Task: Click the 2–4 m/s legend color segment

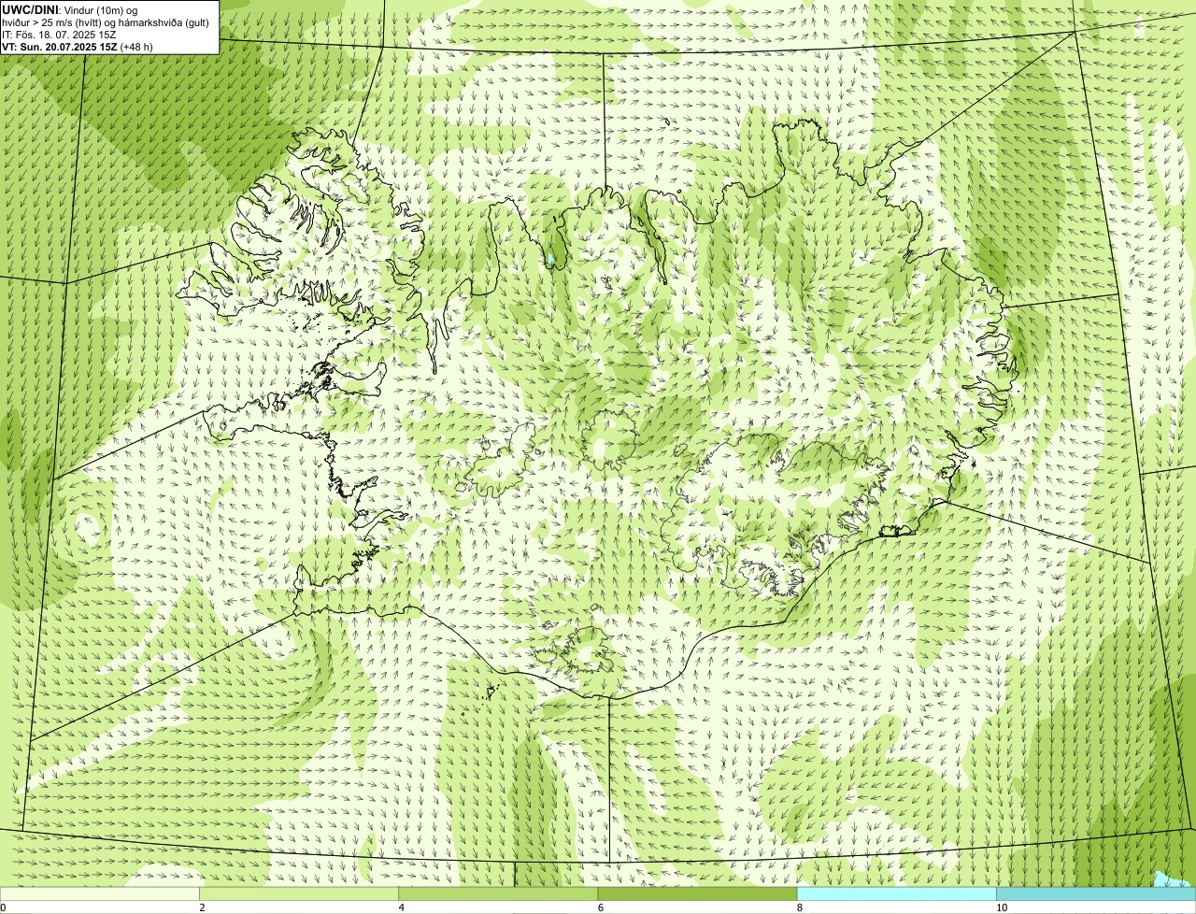Action: pyautogui.click(x=299, y=894)
